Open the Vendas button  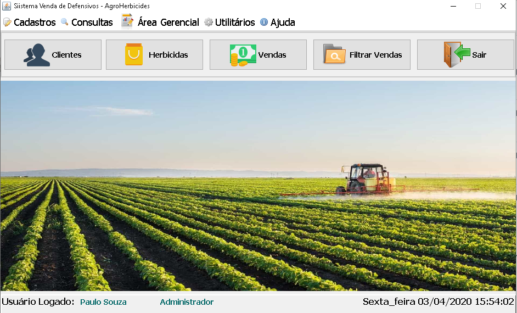258,55
